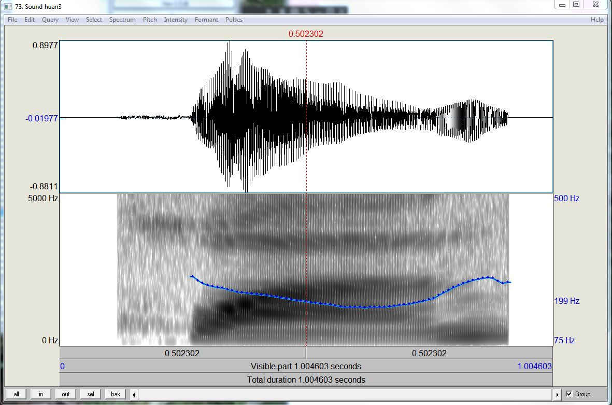This screenshot has width=612, height=405.
Task: Click the horizontal scrollbar track
Action: [346, 395]
